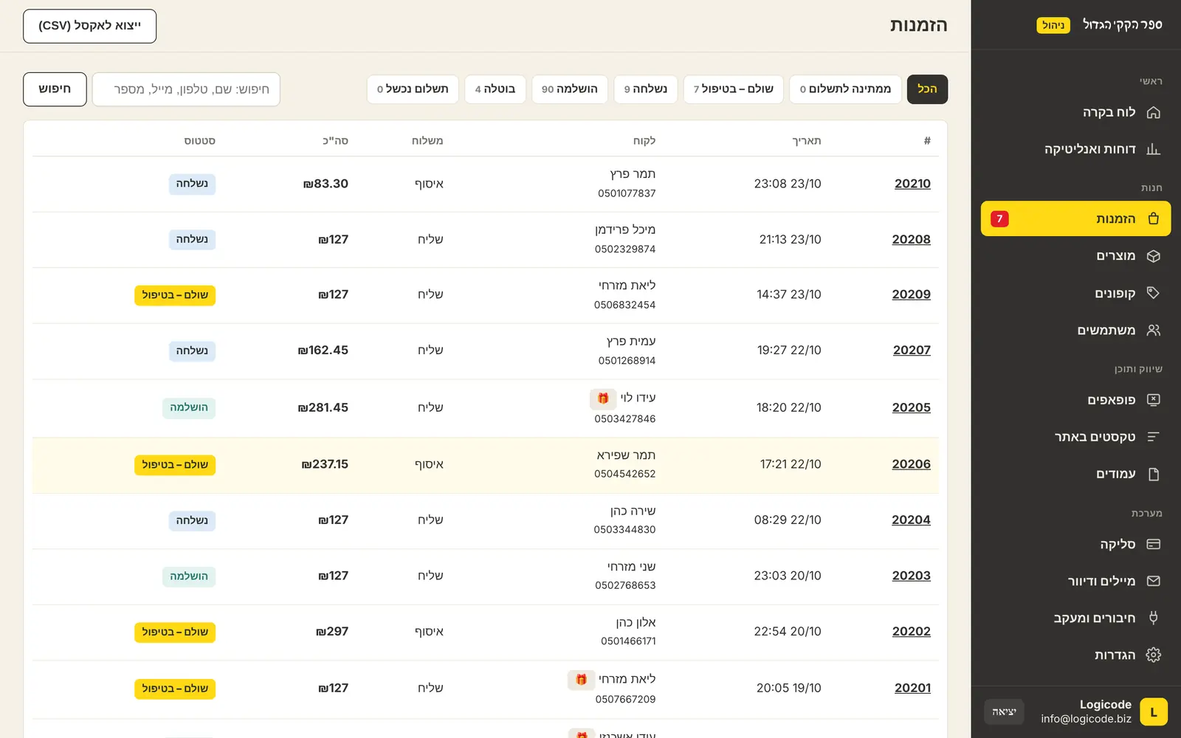Click the tag icon for קופונים
The image size is (1181, 738).
[x=1154, y=293]
